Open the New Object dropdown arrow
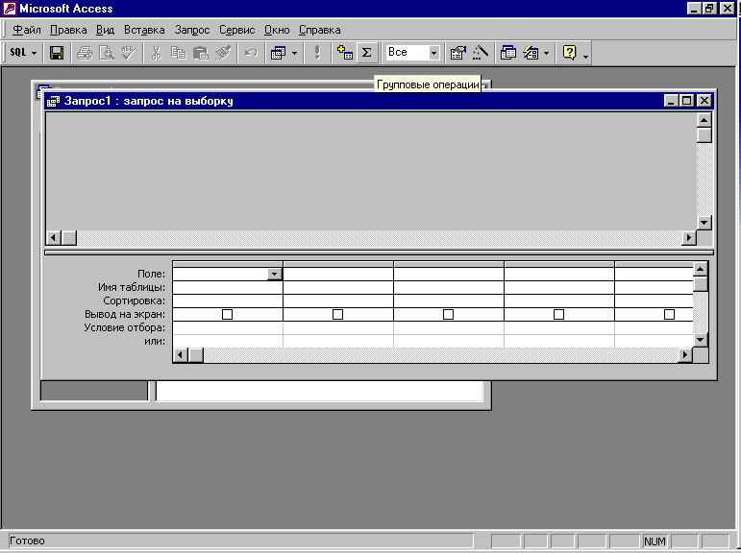 click(546, 53)
